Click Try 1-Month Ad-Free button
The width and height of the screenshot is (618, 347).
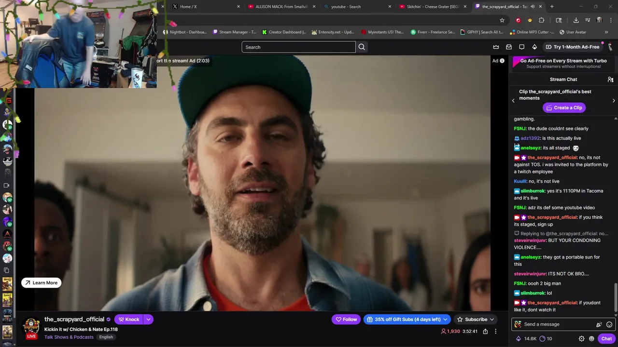pyautogui.click(x=572, y=47)
